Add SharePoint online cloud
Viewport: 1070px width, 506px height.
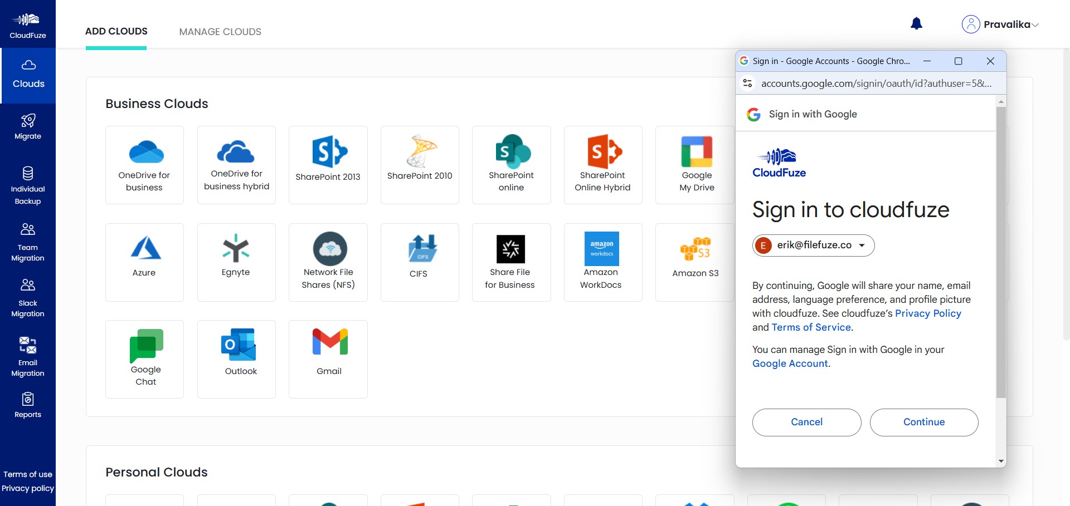click(512, 165)
